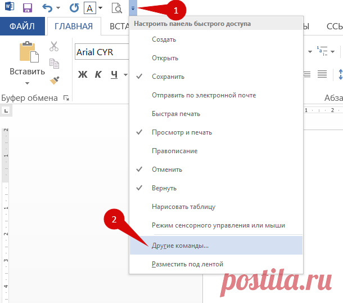
Task: Enable Нарисовать таблицу option
Action: [216, 207]
